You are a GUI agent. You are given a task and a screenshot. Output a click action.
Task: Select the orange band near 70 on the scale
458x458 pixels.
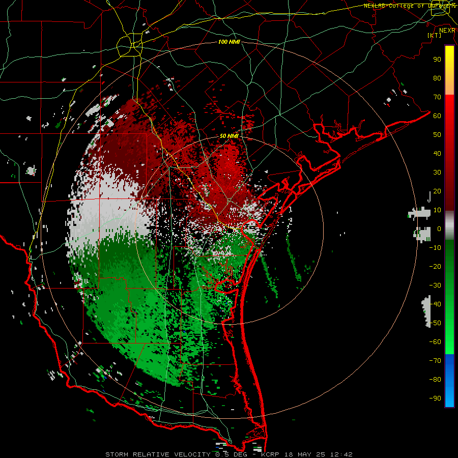click(x=449, y=89)
